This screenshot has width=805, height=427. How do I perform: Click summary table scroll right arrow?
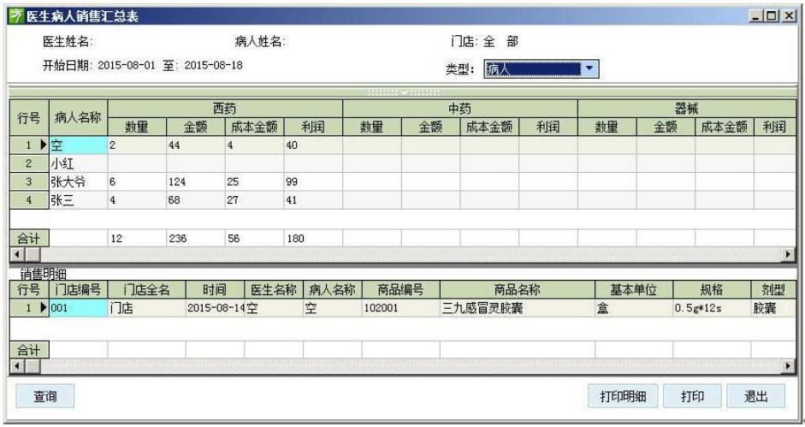tap(789, 254)
